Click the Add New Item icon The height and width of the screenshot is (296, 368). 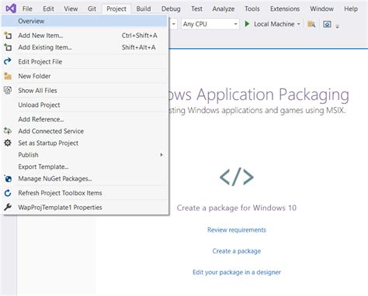(8, 36)
